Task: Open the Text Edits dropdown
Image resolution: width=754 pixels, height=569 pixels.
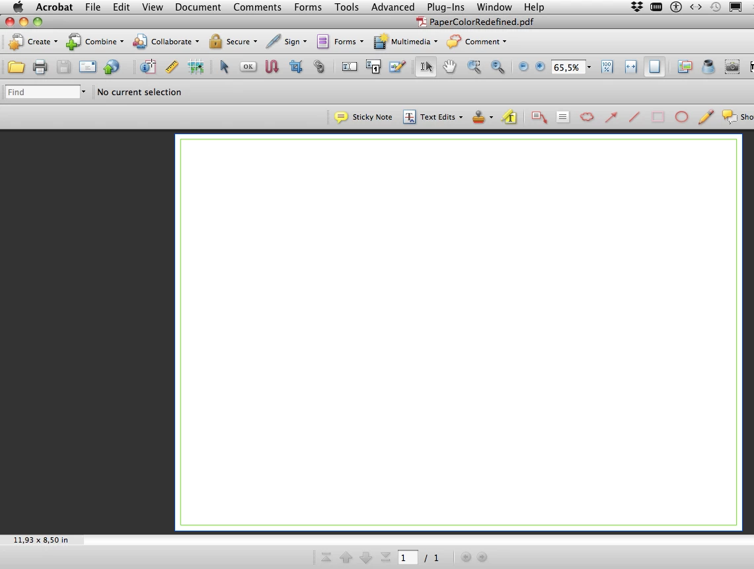Action: click(x=434, y=117)
